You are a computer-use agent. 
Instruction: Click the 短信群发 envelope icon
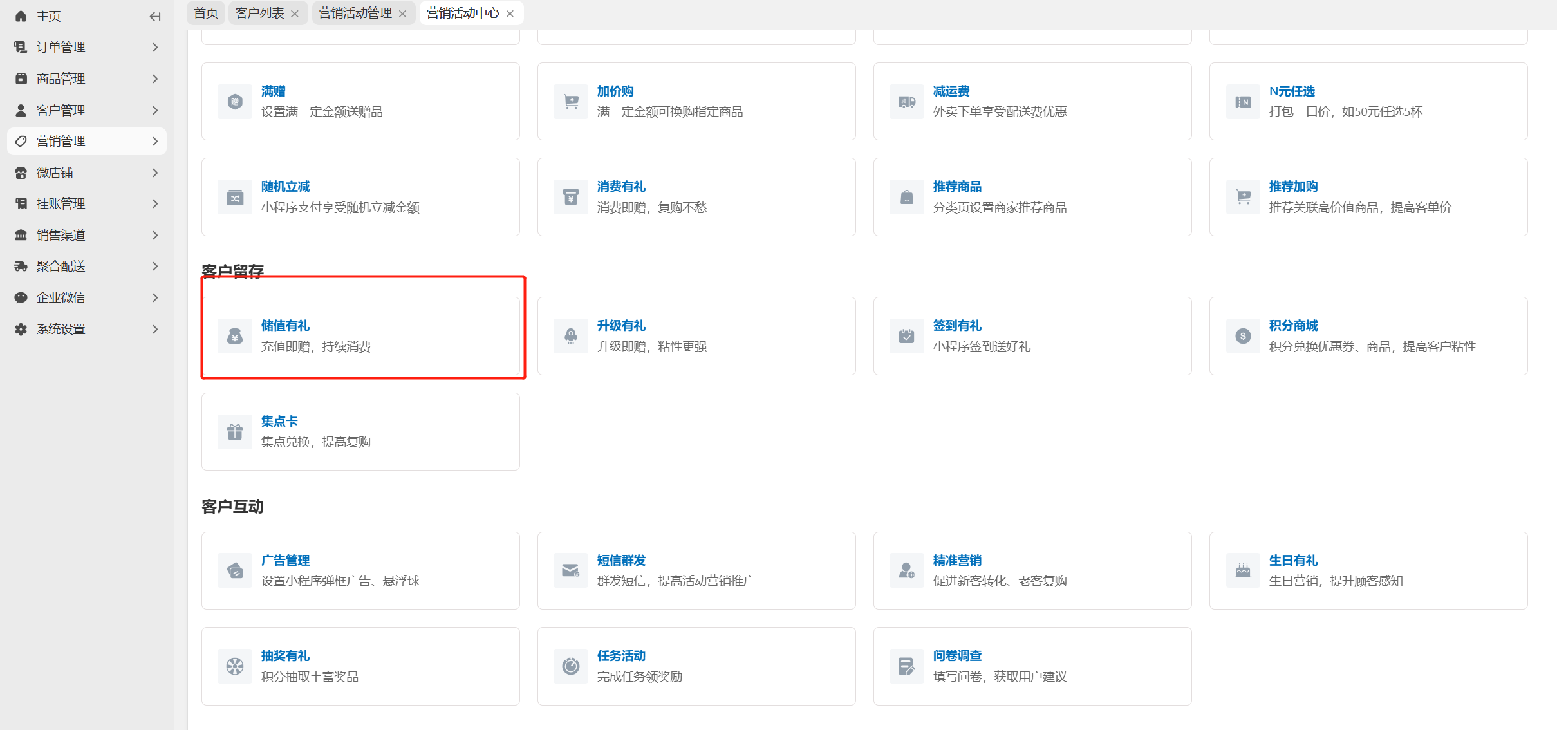571,570
